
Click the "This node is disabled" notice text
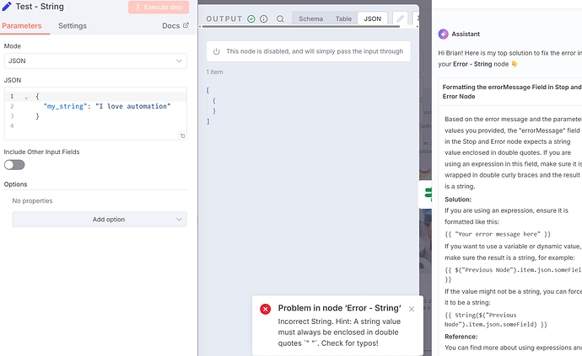[x=315, y=51]
